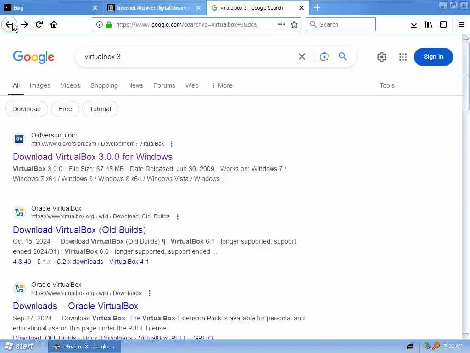The width and height of the screenshot is (470, 353).
Task: Open the Tools search options
Action: [387, 85]
